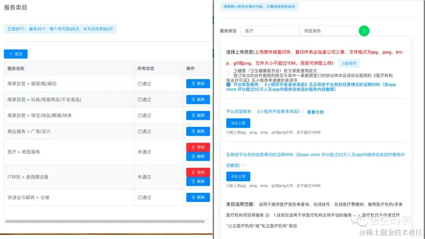Viewport: 425px width, 239px height.
Task: Click the first 点击上传 upload button
Action: [x=238, y=123]
